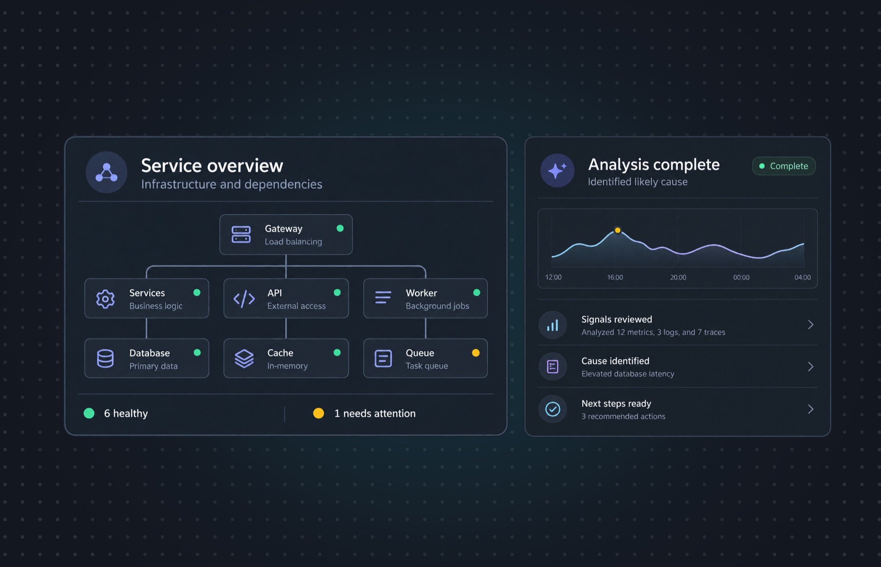881x567 pixels.
Task: Click the Worker green status dot
Action: [x=477, y=293]
